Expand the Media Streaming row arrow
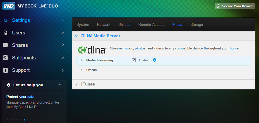Image resolution: width=259 pixels, height=123 pixels. pyautogui.click(x=81, y=60)
